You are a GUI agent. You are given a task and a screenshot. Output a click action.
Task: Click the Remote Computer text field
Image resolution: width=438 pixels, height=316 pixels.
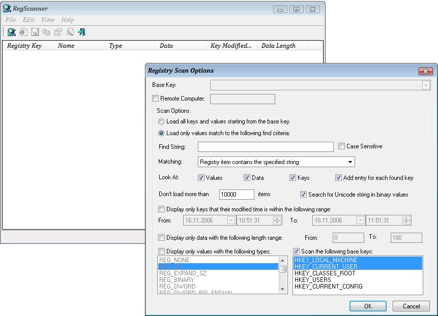pos(243,99)
